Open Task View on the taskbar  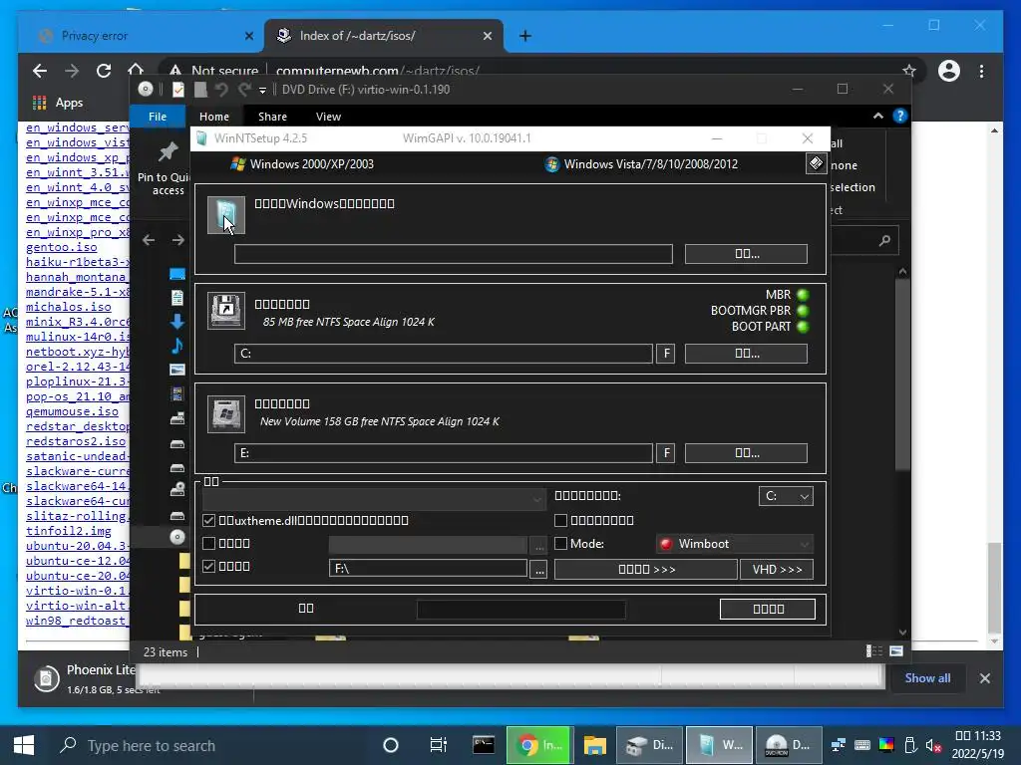pos(439,745)
